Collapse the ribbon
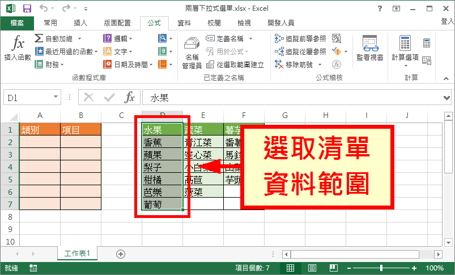The image size is (455, 275). (446, 78)
